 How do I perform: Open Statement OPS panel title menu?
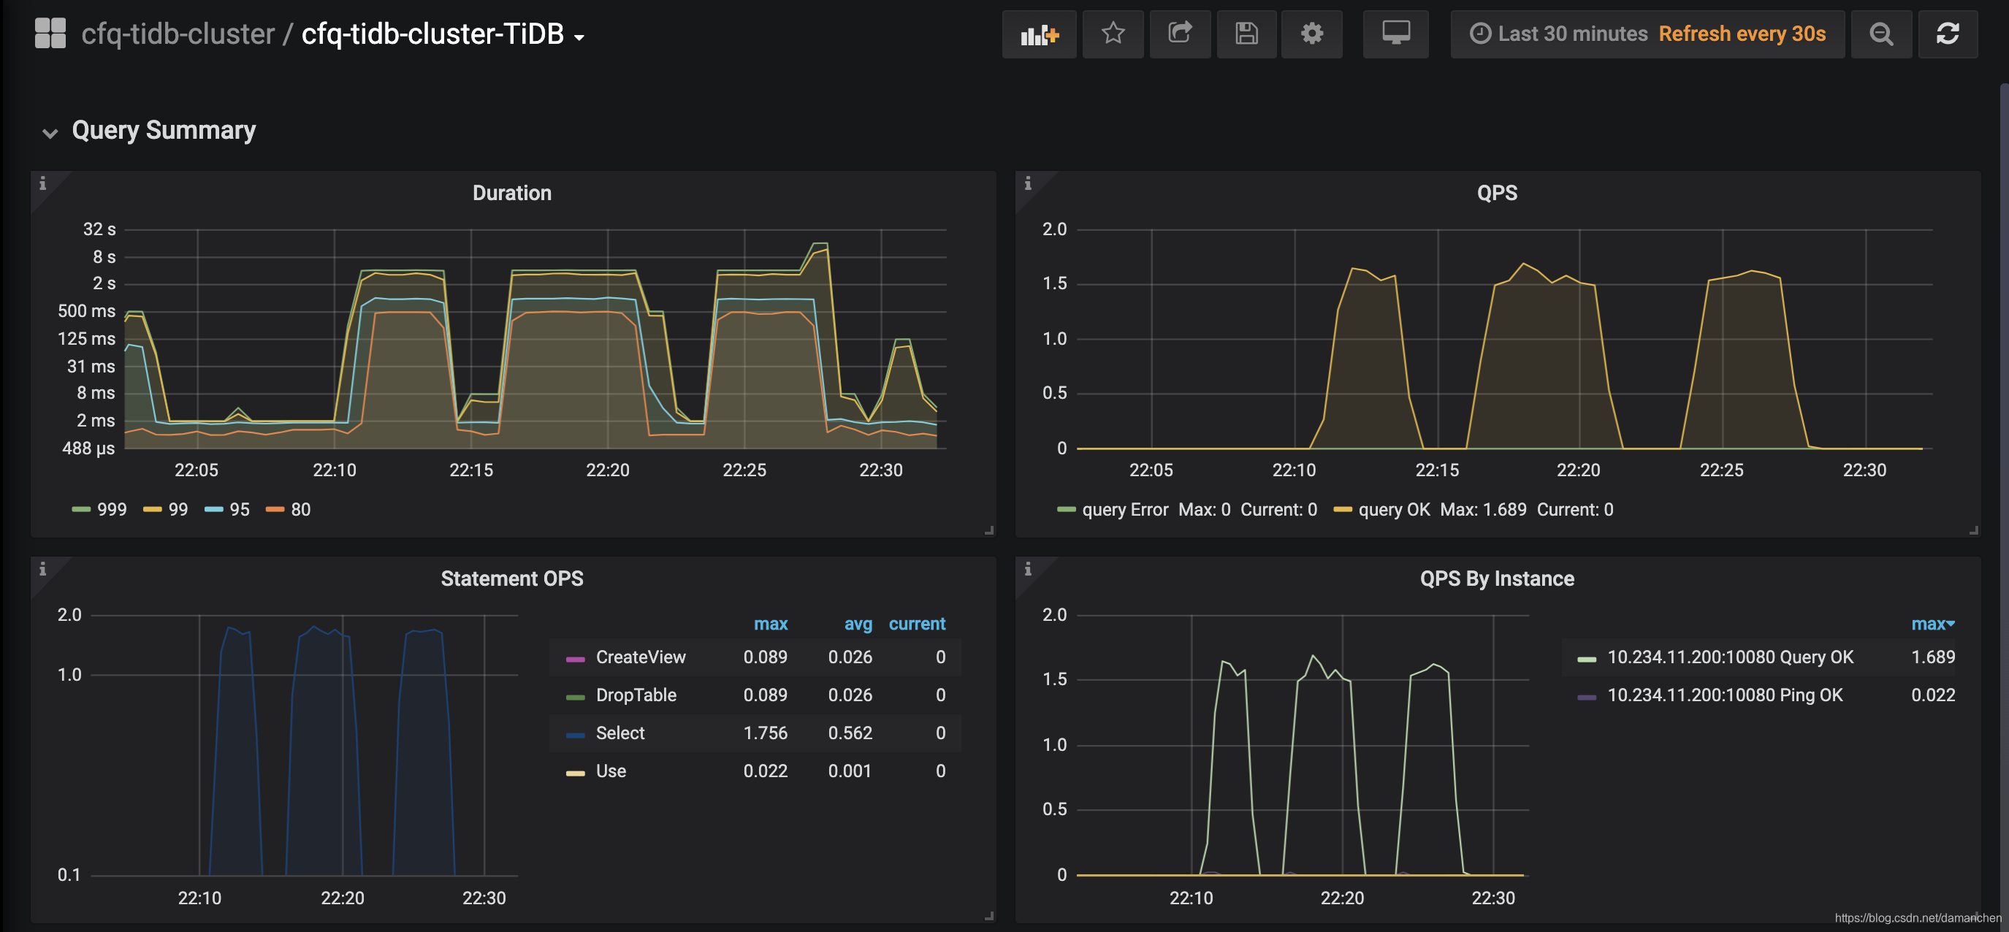coord(511,578)
